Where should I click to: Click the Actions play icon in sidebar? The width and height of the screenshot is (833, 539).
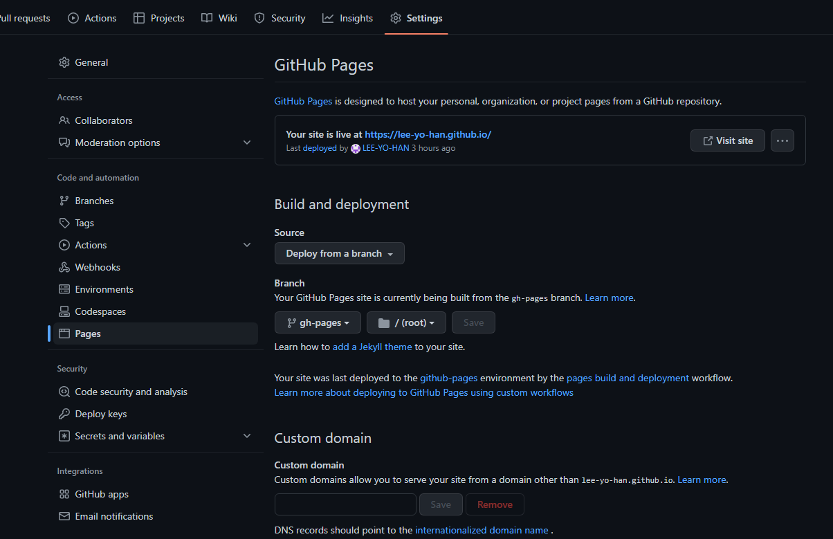coord(64,245)
